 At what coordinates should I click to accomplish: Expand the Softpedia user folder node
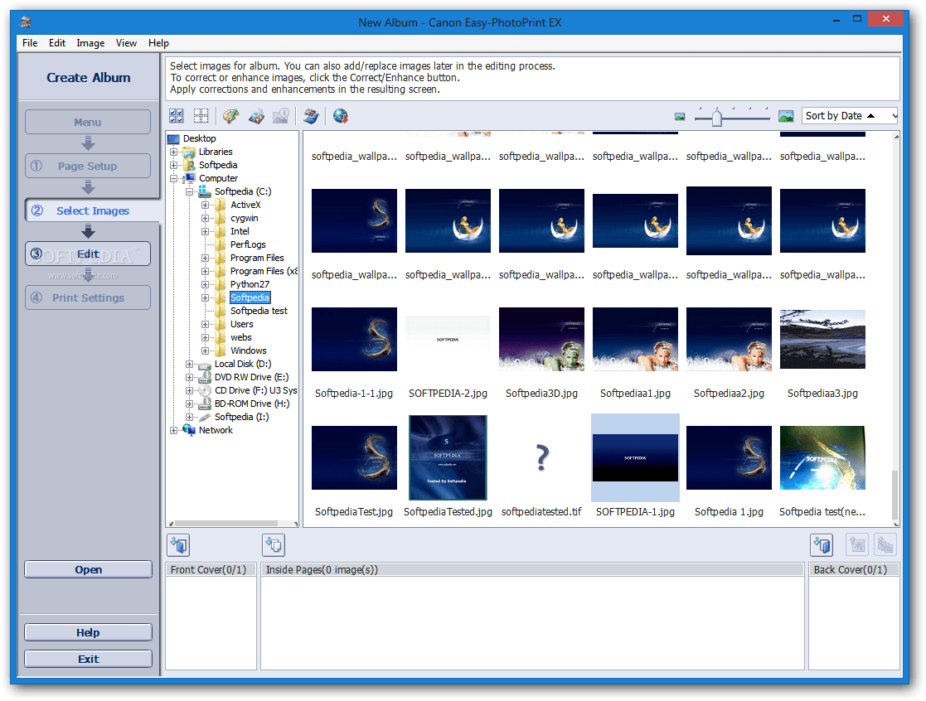[x=173, y=165]
